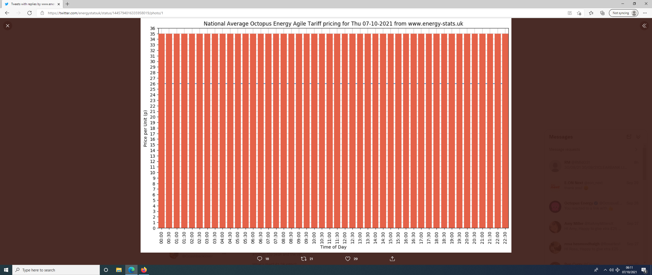Image resolution: width=652 pixels, height=275 pixels.
Task: Click the Not syncing profile button
Action: [x=623, y=13]
